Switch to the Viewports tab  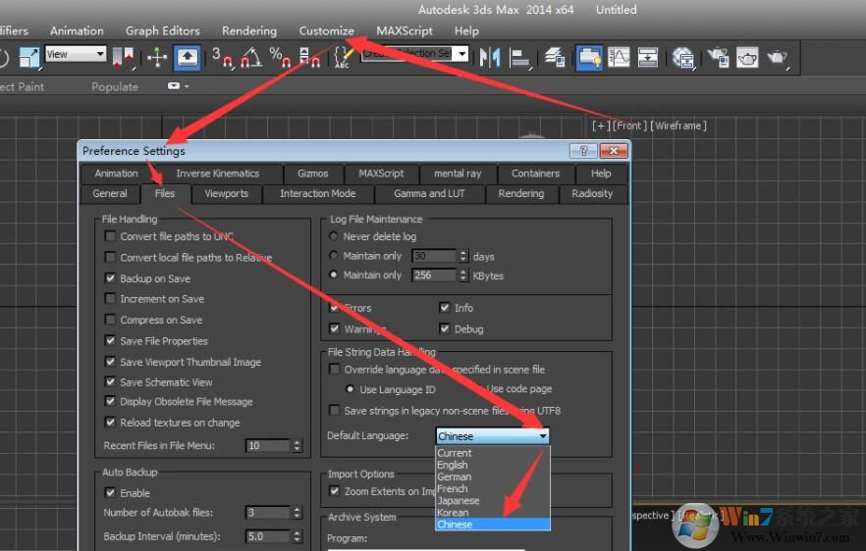click(226, 193)
